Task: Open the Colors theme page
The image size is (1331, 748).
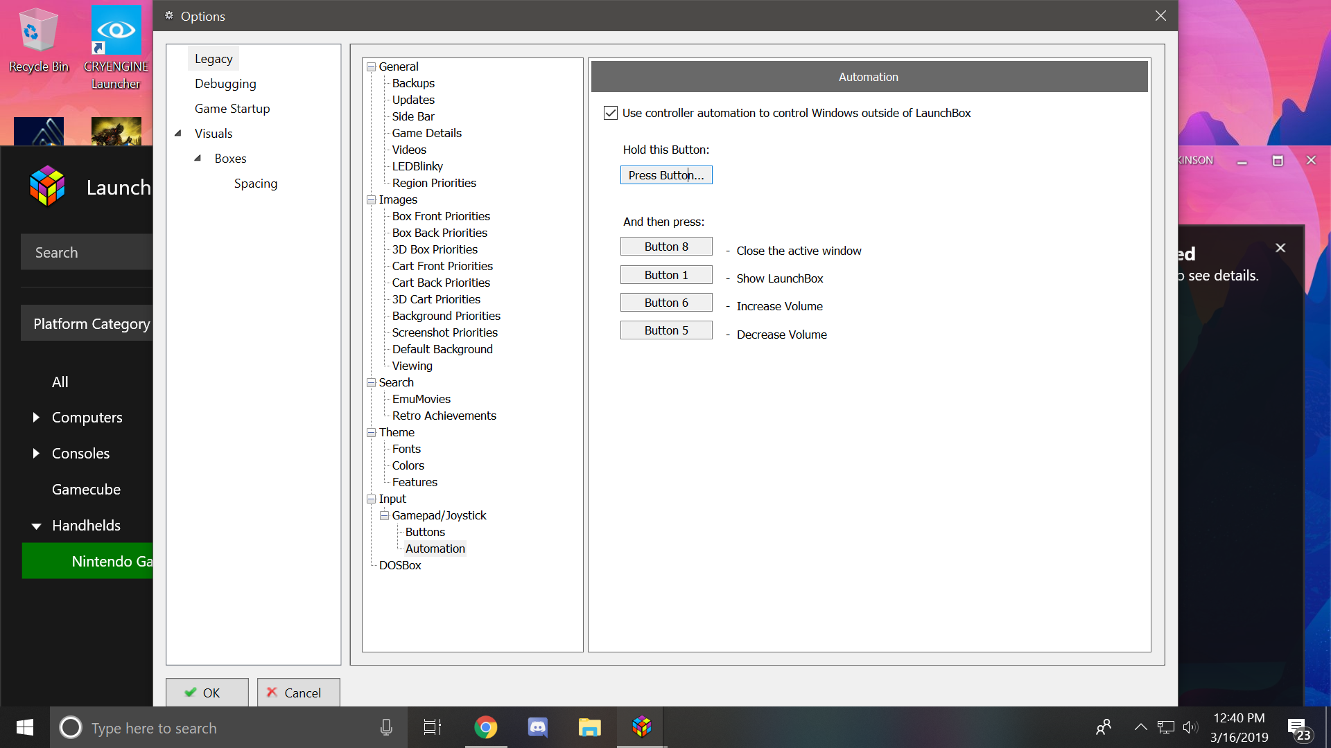Action: (x=408, y=465)
